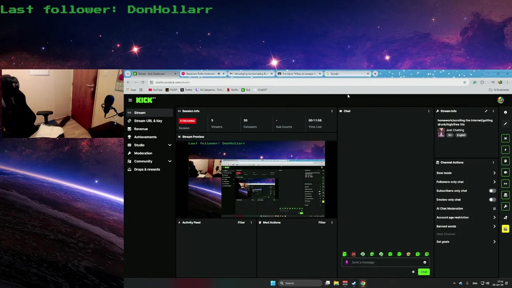Image resolution: width=512 pixels, height=288 pixels.
Task: Insert the red angry emote
Action: 354,254
